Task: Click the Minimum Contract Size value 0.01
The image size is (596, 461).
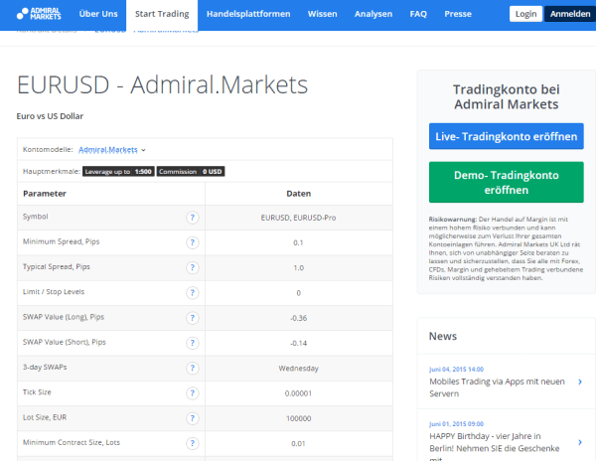Action: [298, 443]
